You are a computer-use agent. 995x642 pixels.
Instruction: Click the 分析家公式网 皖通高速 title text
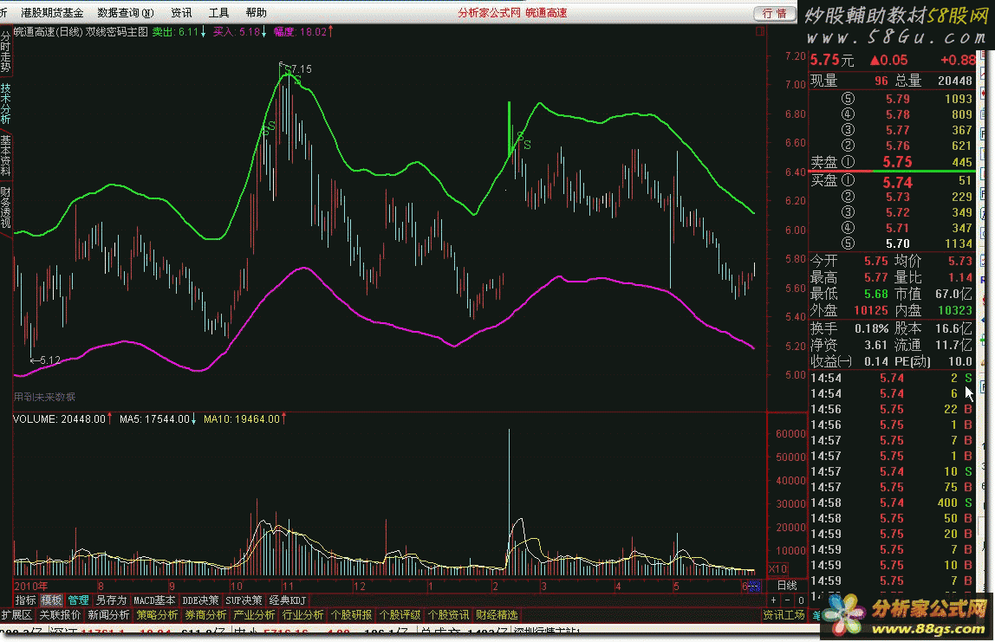[x=512, y=13]
